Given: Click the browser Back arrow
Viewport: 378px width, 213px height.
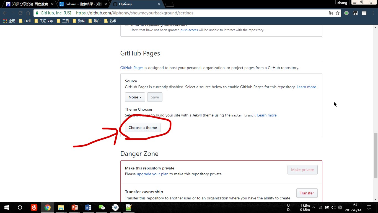Looking at the screenshot, I should (5, 13).
